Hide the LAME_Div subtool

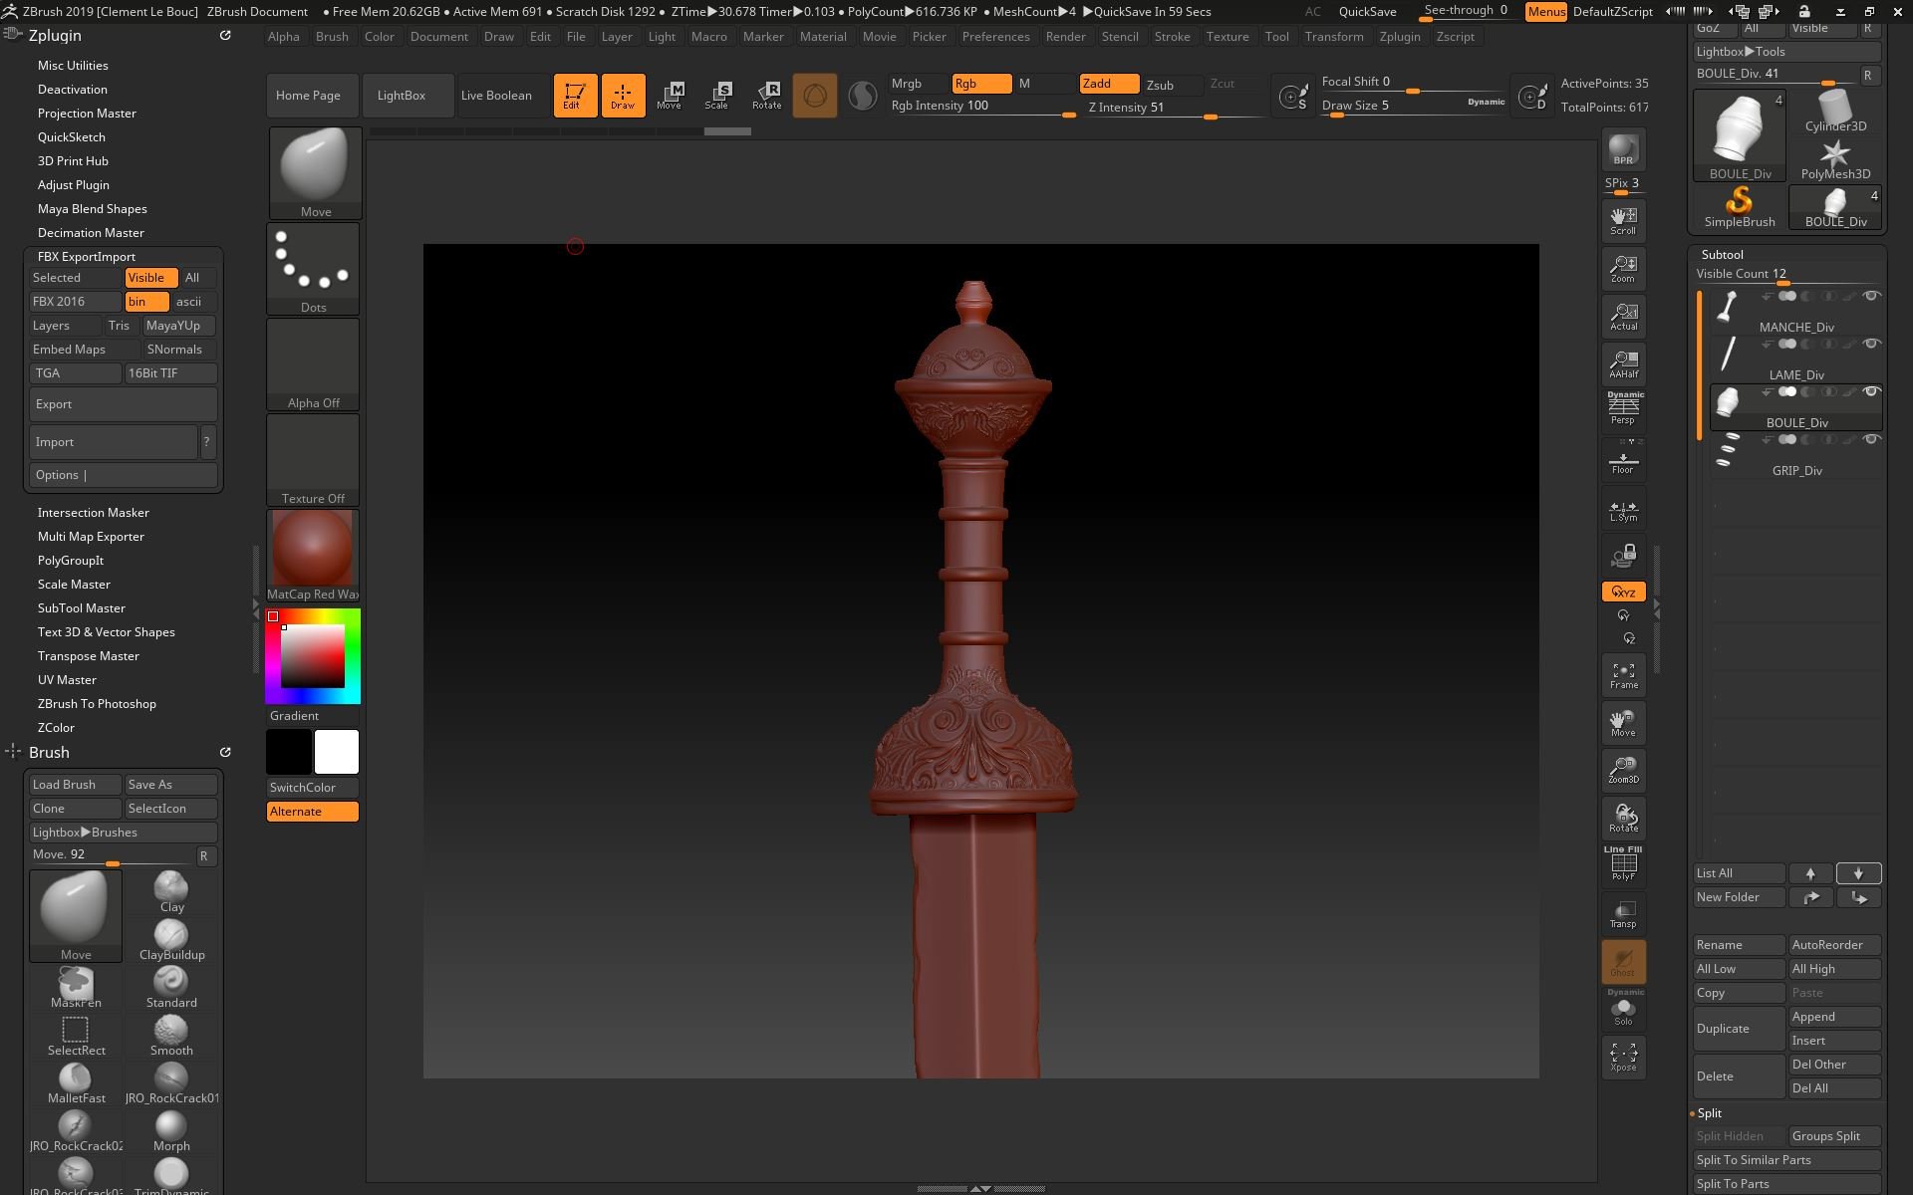1871,344
